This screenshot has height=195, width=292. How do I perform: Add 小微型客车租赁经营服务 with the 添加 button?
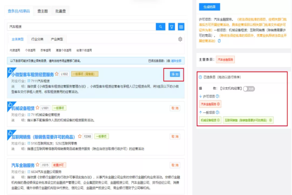175,74
